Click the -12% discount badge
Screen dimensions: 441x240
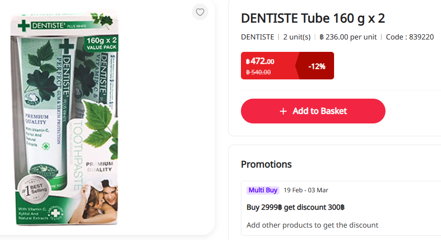[x=317, y=66]
